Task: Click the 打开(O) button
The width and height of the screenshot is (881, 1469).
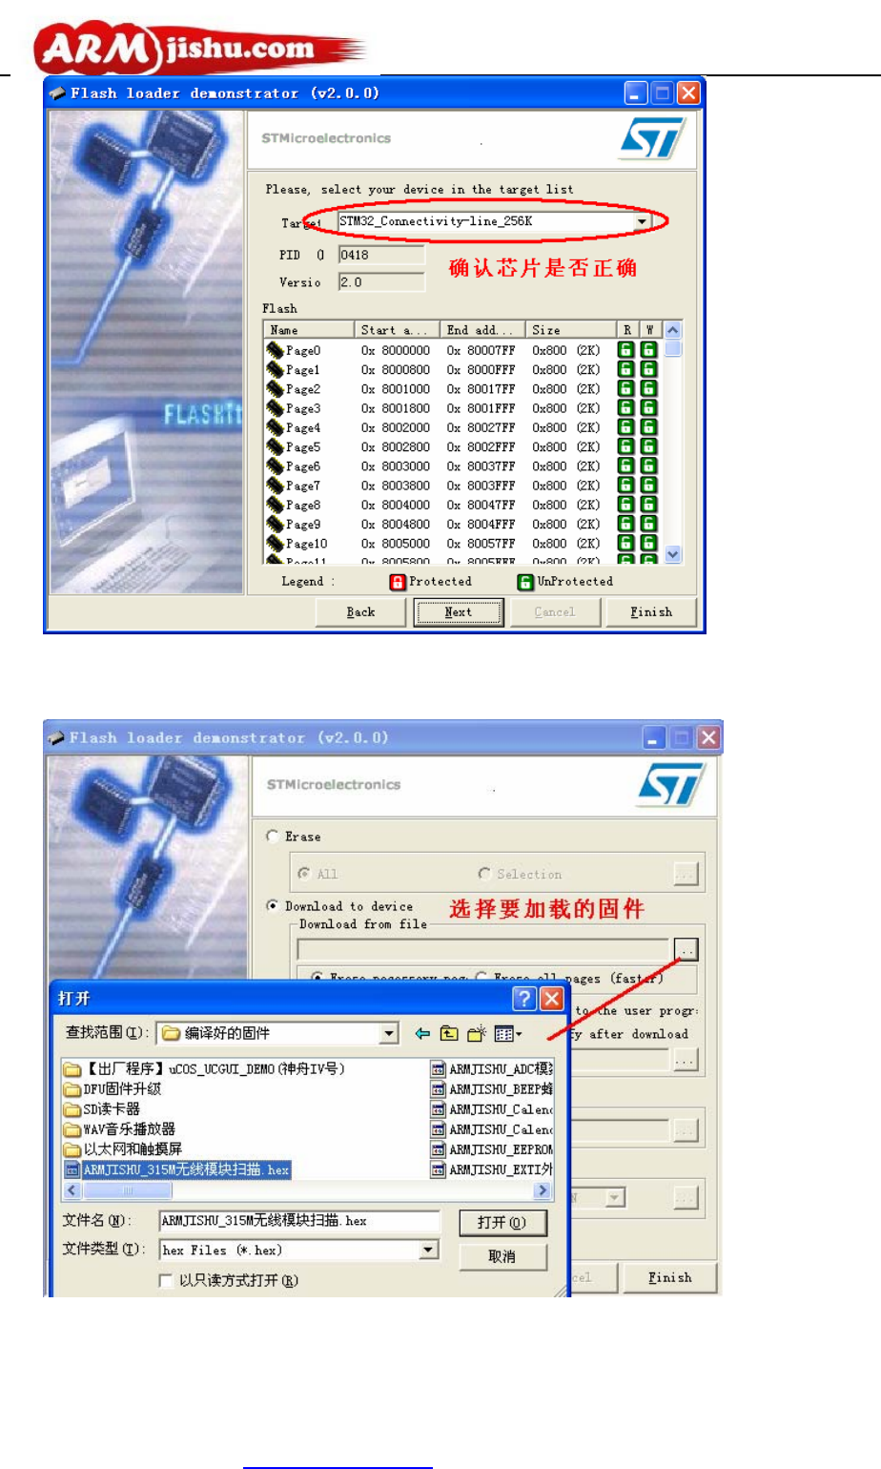Action: pos(502,1223)
